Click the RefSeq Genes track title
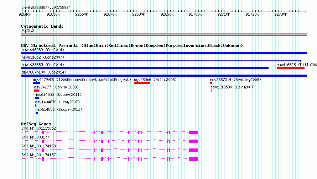317x179 pixels. coord(36,124)
